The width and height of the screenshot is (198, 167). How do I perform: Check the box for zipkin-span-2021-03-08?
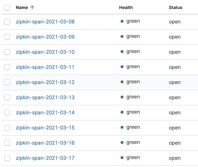tap(7, 22)
